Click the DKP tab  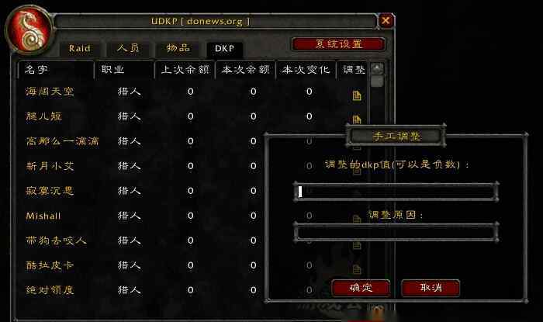224,49
